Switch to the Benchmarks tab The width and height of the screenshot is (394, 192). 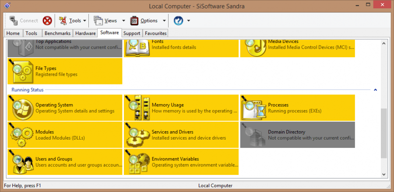(57, 33)
